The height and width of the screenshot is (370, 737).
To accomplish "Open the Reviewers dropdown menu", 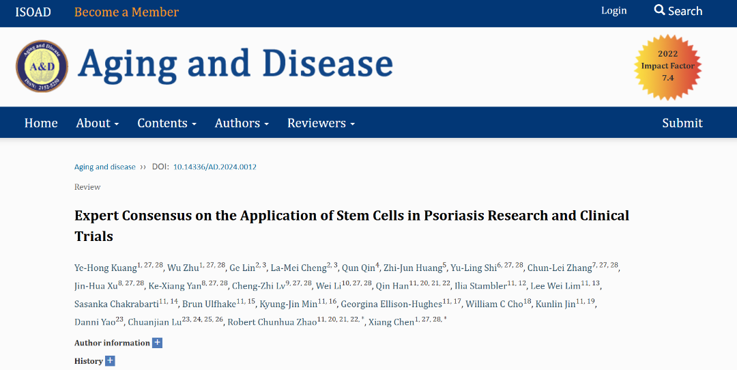I will pyautogui.click(x=321, y=123).
